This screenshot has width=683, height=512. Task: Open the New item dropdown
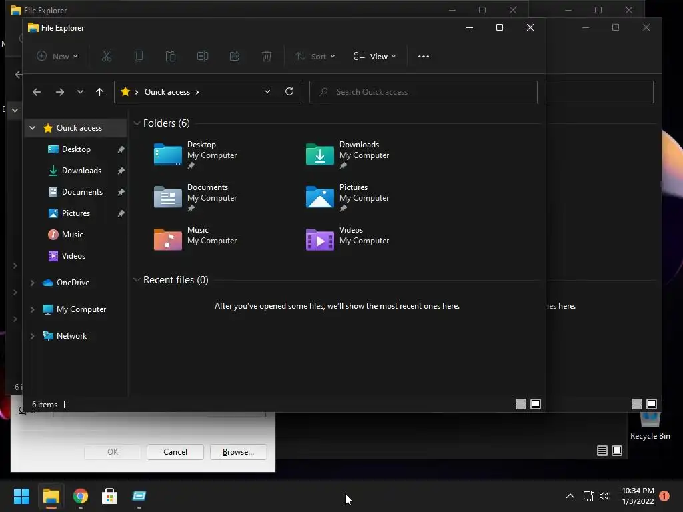click(57, 56)
